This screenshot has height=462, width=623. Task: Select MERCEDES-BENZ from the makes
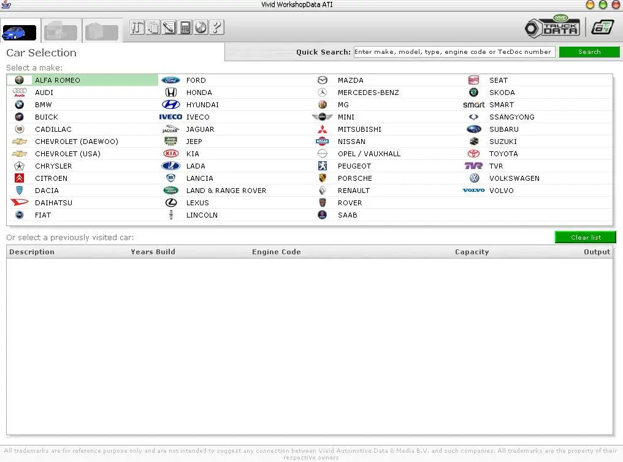click(368, 93)
